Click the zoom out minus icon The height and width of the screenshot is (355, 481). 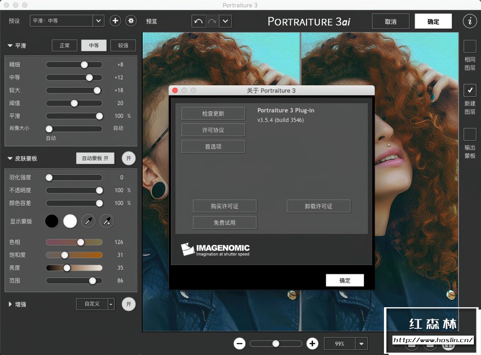[239, 344]
